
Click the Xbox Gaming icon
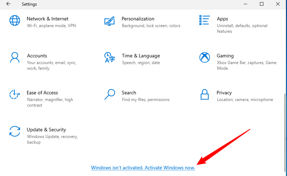(204, 57)
